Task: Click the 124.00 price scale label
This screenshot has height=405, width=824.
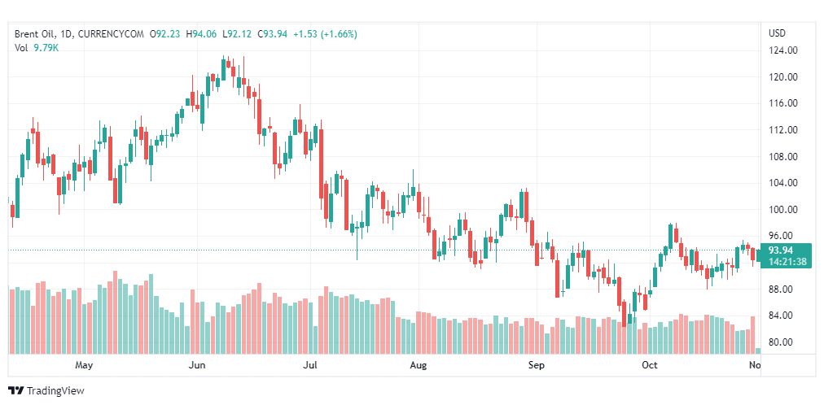Action: pyautogui.click(x=783, y=50)
